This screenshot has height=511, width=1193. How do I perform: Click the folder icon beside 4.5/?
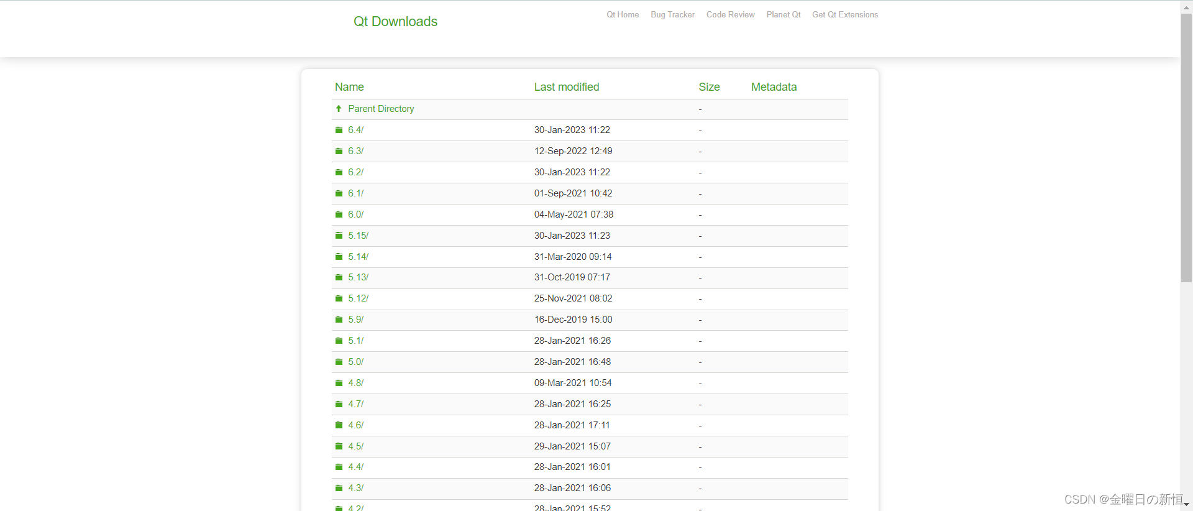pos(339,446)
